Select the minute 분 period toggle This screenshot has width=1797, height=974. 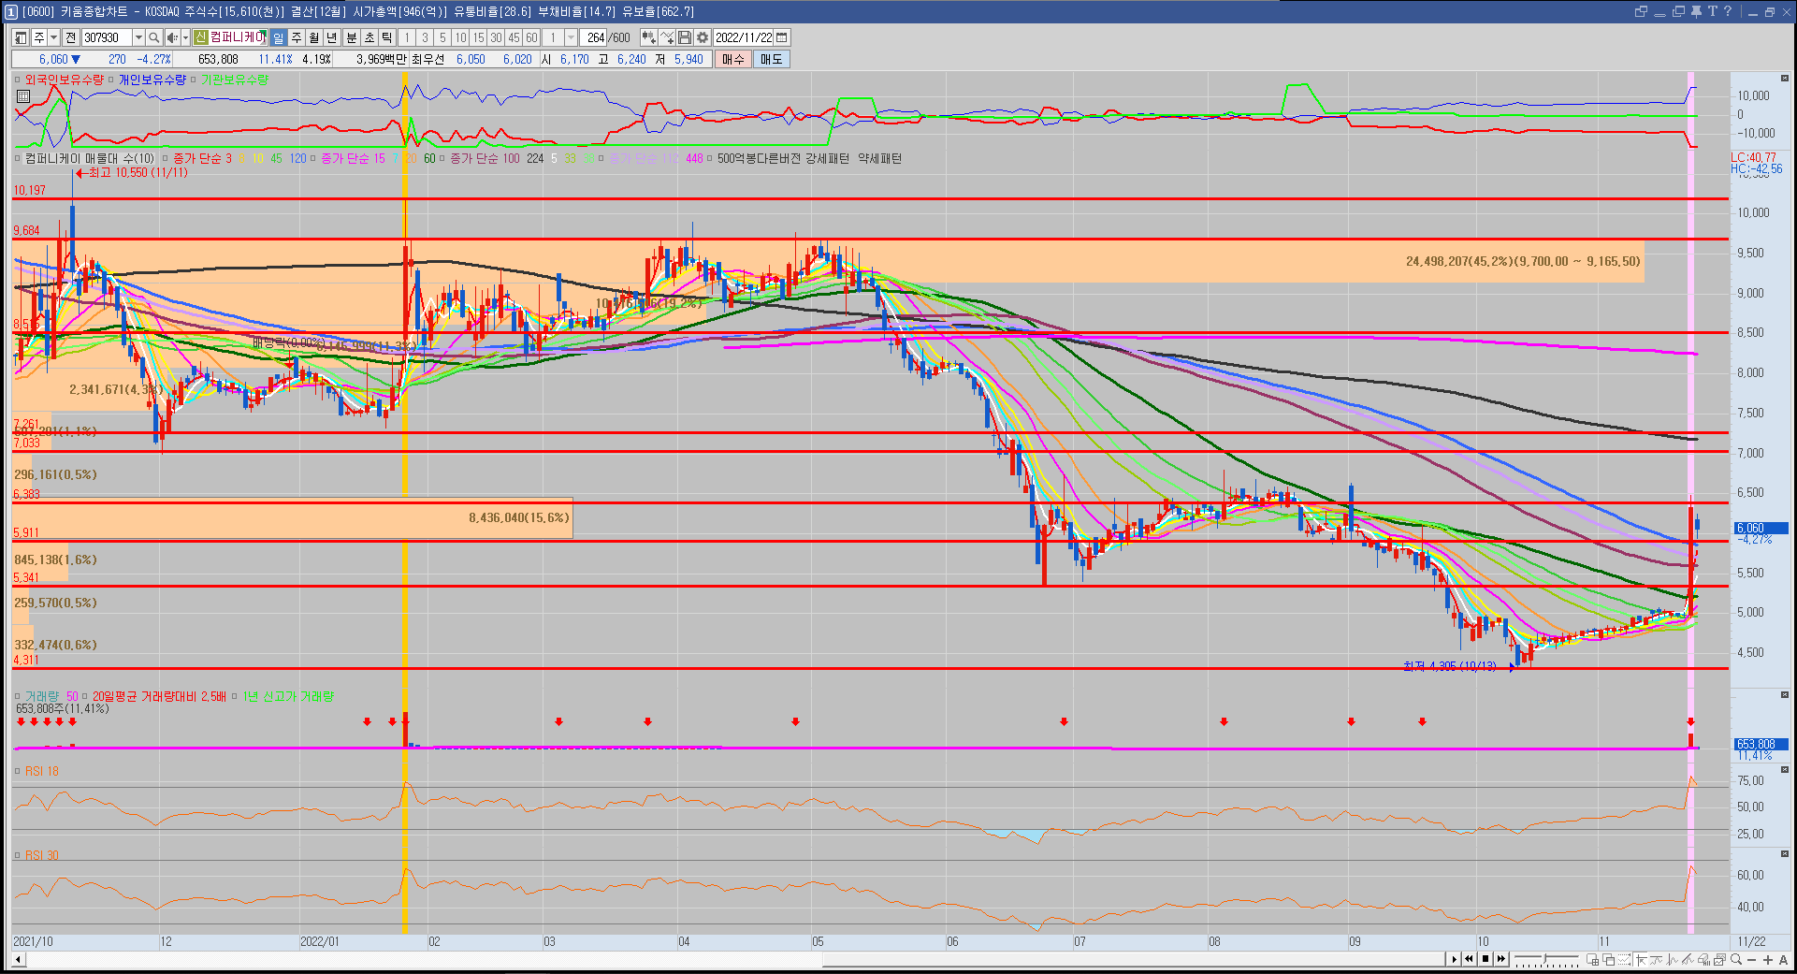352,37
